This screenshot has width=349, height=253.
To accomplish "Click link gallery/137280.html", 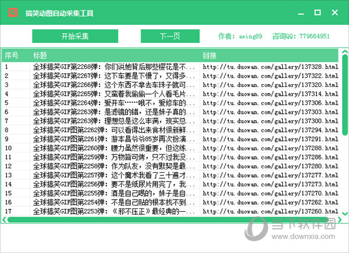I will [270, 167].
